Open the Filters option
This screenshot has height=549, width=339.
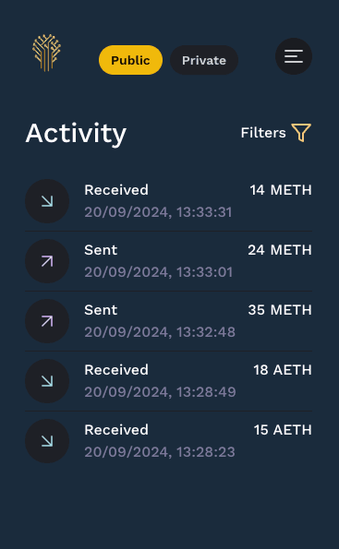(x=276, y=133)
